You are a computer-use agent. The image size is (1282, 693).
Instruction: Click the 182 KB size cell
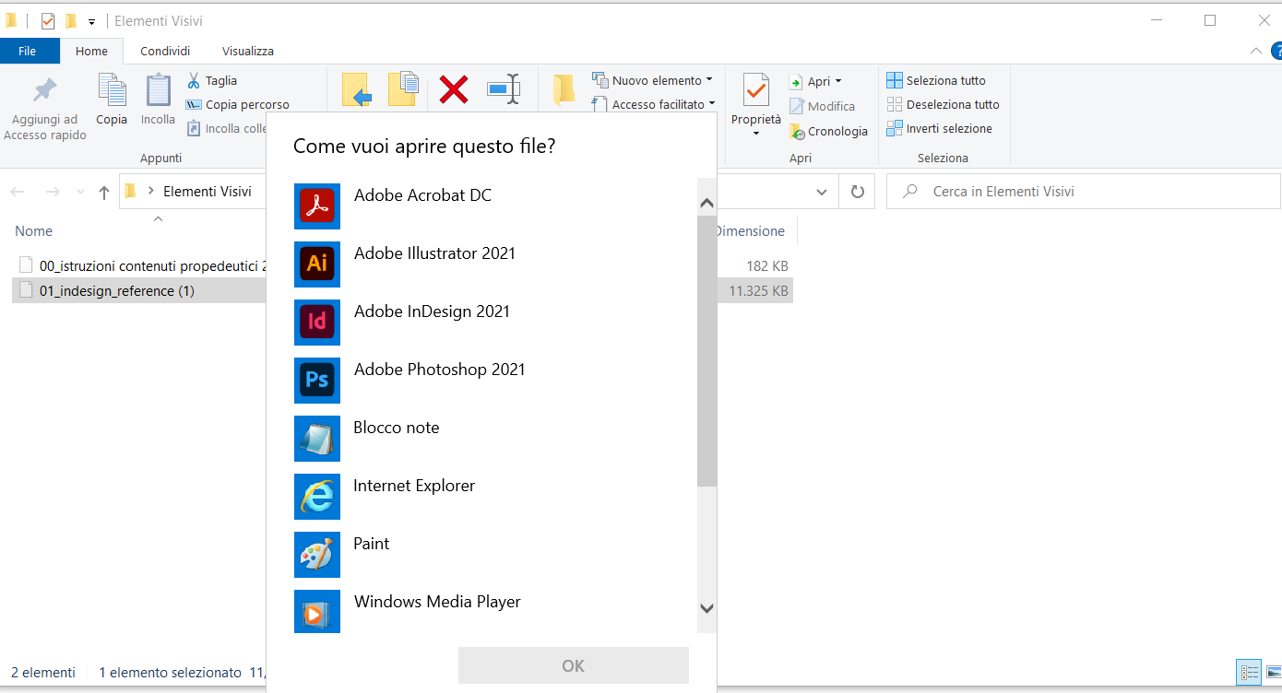[767, 265]
